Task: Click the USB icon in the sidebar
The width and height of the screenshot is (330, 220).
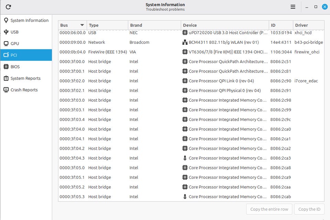Action: point(6,32)
